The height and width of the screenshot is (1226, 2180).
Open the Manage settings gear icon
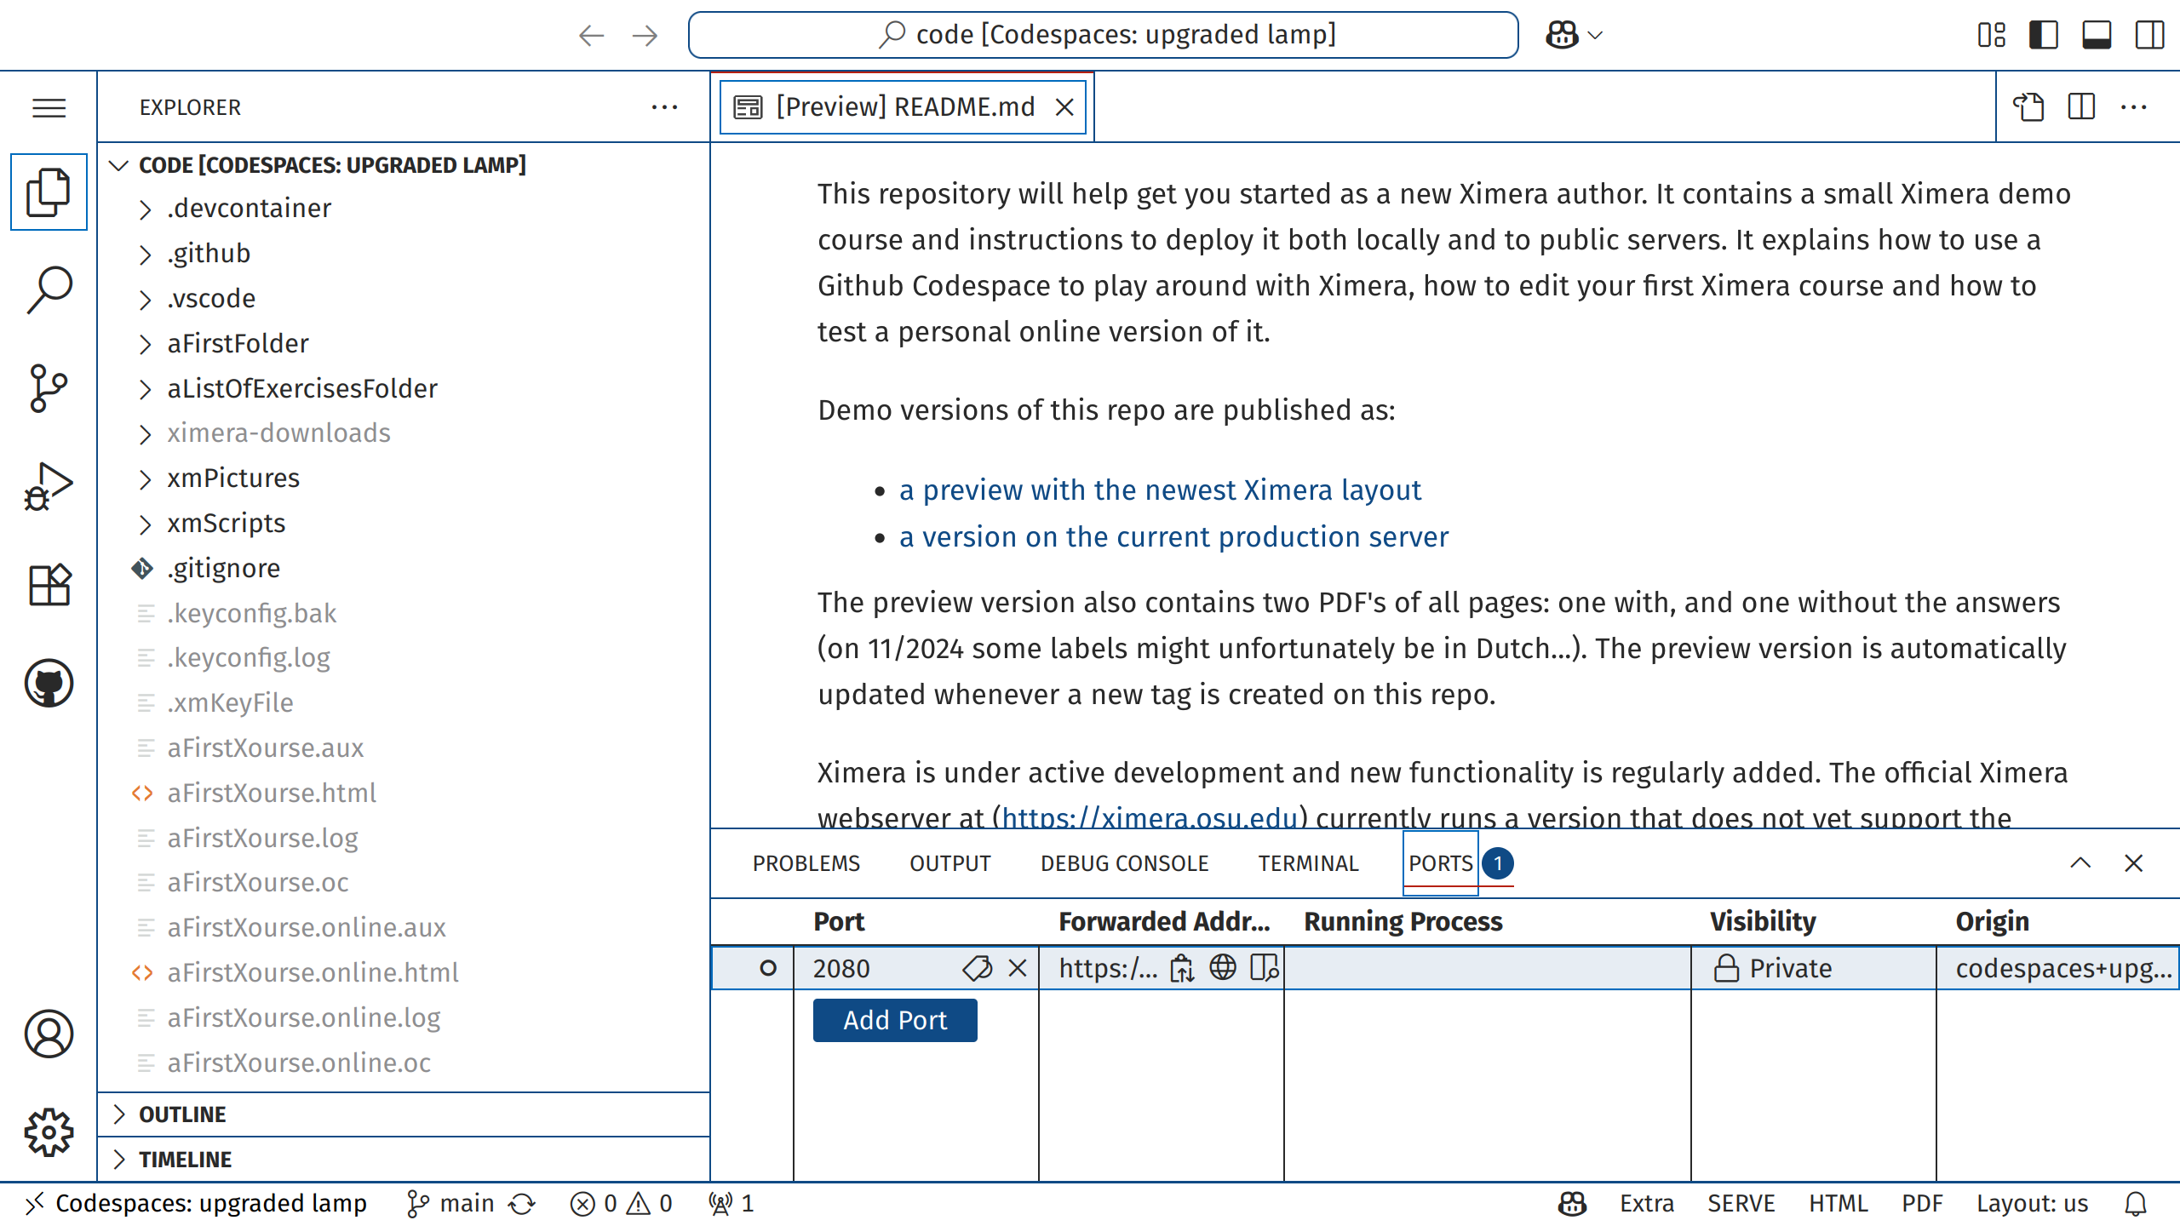(49, 1132)
